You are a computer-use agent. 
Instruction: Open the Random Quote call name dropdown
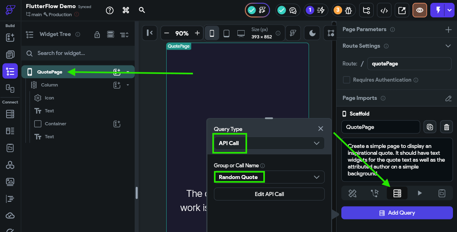click(x=269, y=177)
